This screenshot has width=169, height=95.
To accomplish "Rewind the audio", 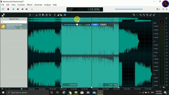I will coord(22,9).
